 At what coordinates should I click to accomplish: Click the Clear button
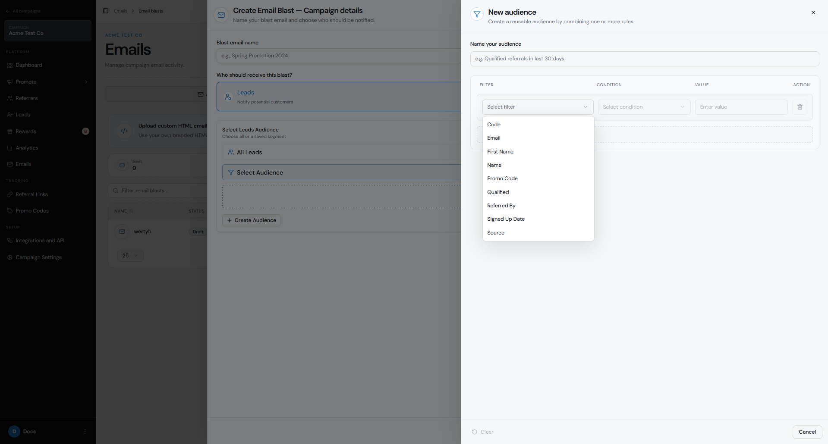point(483,432)
